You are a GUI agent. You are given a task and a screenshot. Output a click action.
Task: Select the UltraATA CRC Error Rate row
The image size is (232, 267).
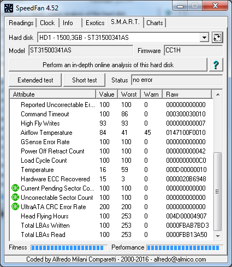tap(111, 207)
